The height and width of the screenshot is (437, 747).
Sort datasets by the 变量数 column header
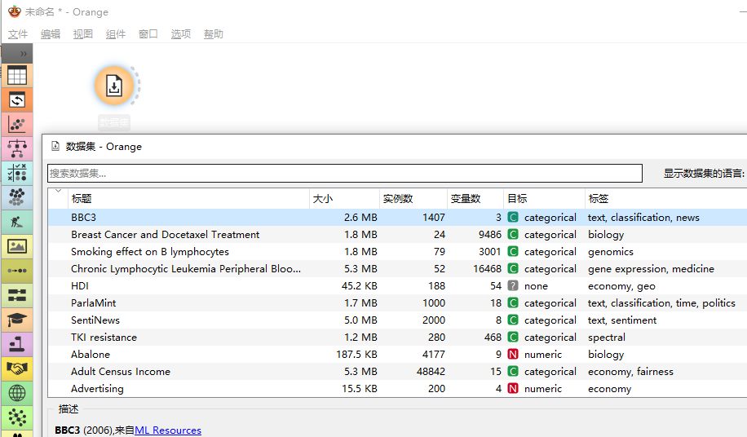point(475,198)
